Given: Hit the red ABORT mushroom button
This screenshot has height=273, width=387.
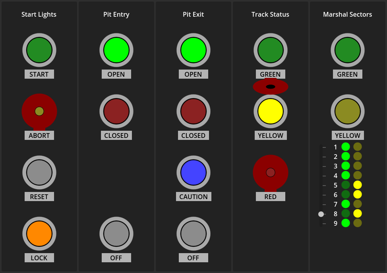Looking at the screenshot, I should coord(39,111).
